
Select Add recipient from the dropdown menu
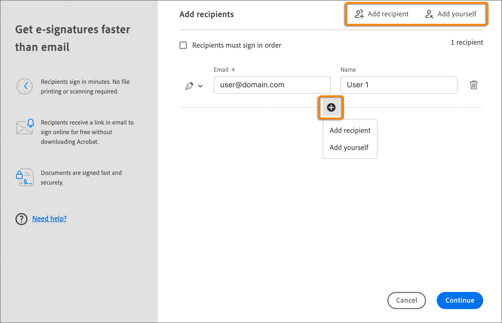coord(350,130)
